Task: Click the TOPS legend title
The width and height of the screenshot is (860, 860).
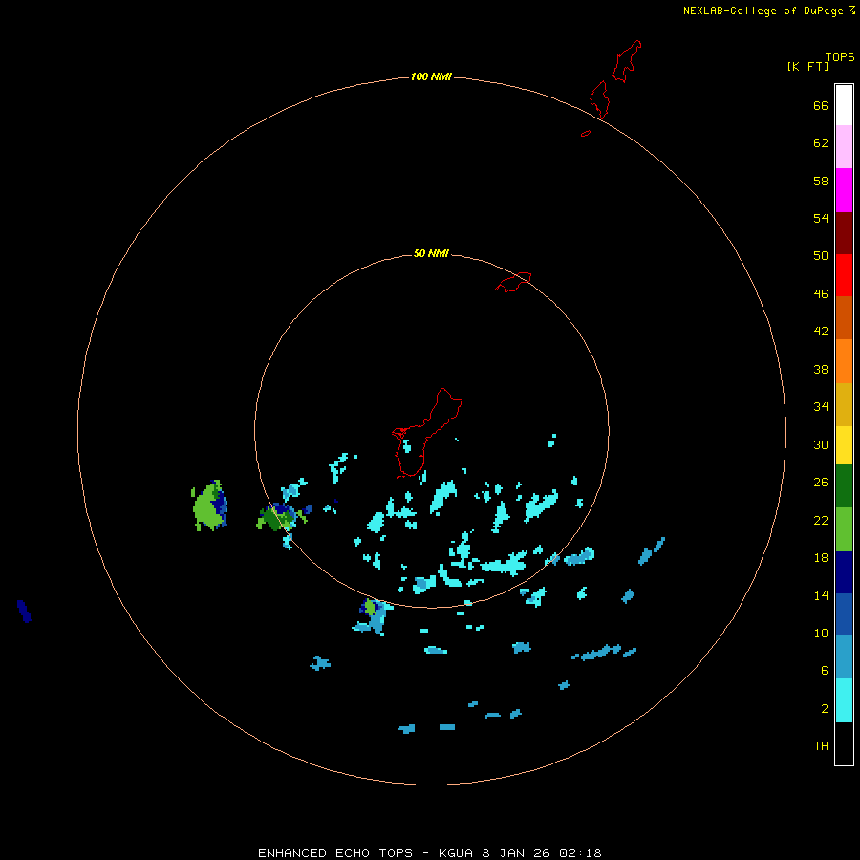Action: pos(840,56)
